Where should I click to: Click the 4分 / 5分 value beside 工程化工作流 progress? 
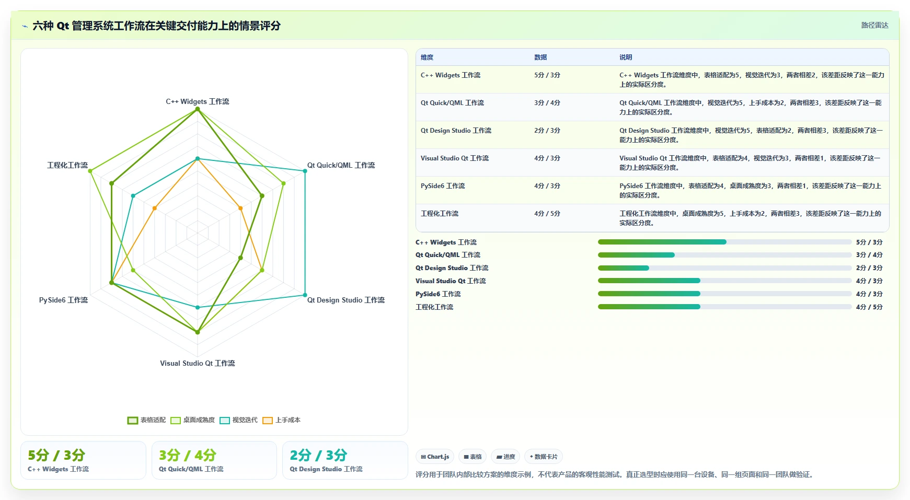click(869, 307)
